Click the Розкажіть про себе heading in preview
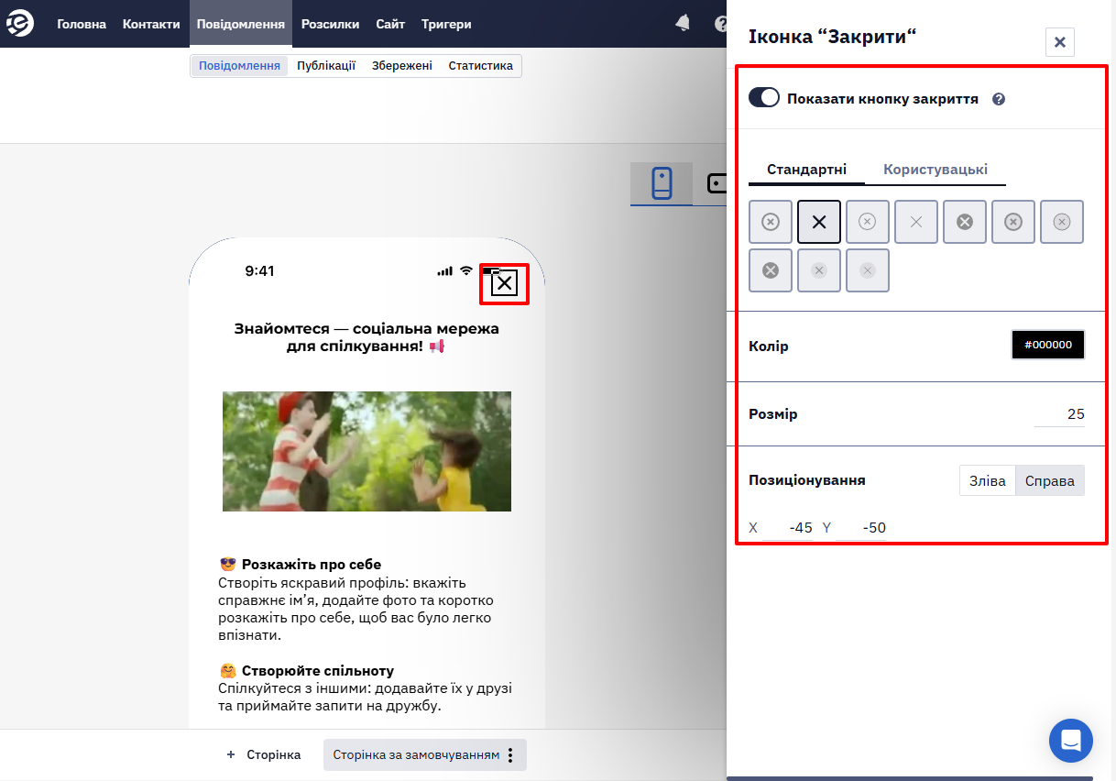Screen dimensions: 1116x781 (312, 565)
